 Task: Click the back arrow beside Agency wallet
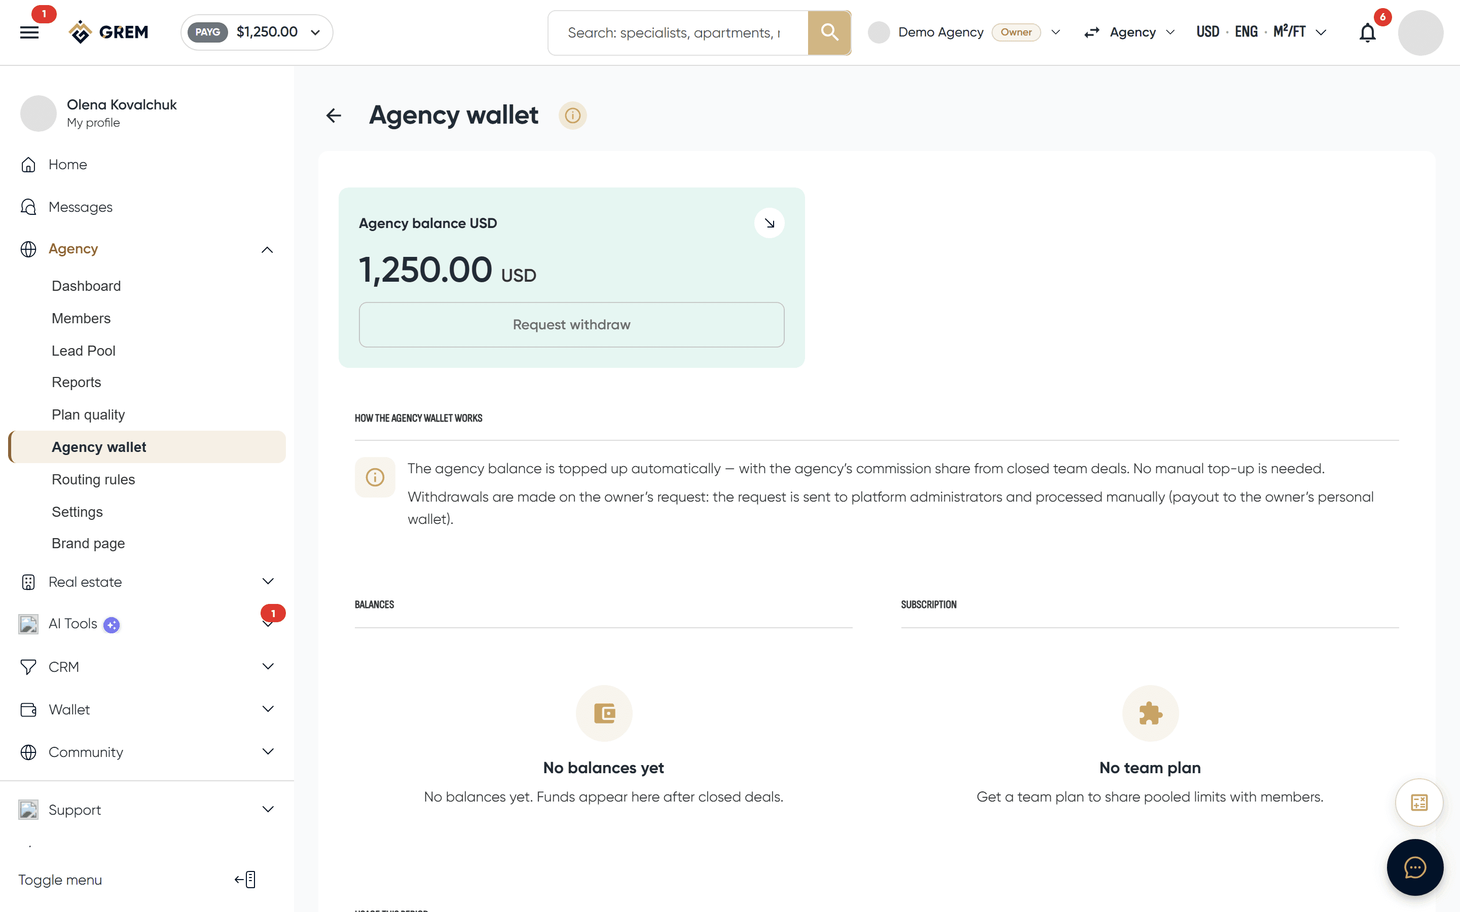point(334,115)
